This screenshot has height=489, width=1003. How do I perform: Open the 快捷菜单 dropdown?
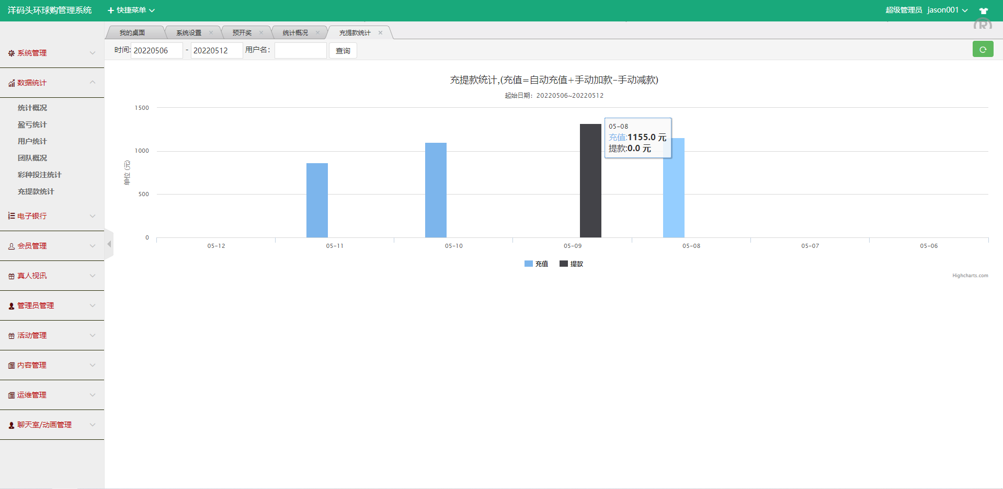click(x=130, y=10)
